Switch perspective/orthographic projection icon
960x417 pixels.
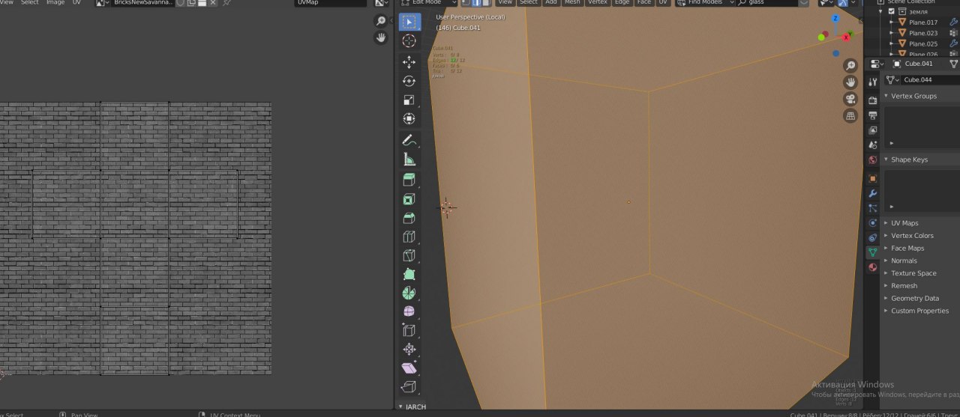[850, 115]
